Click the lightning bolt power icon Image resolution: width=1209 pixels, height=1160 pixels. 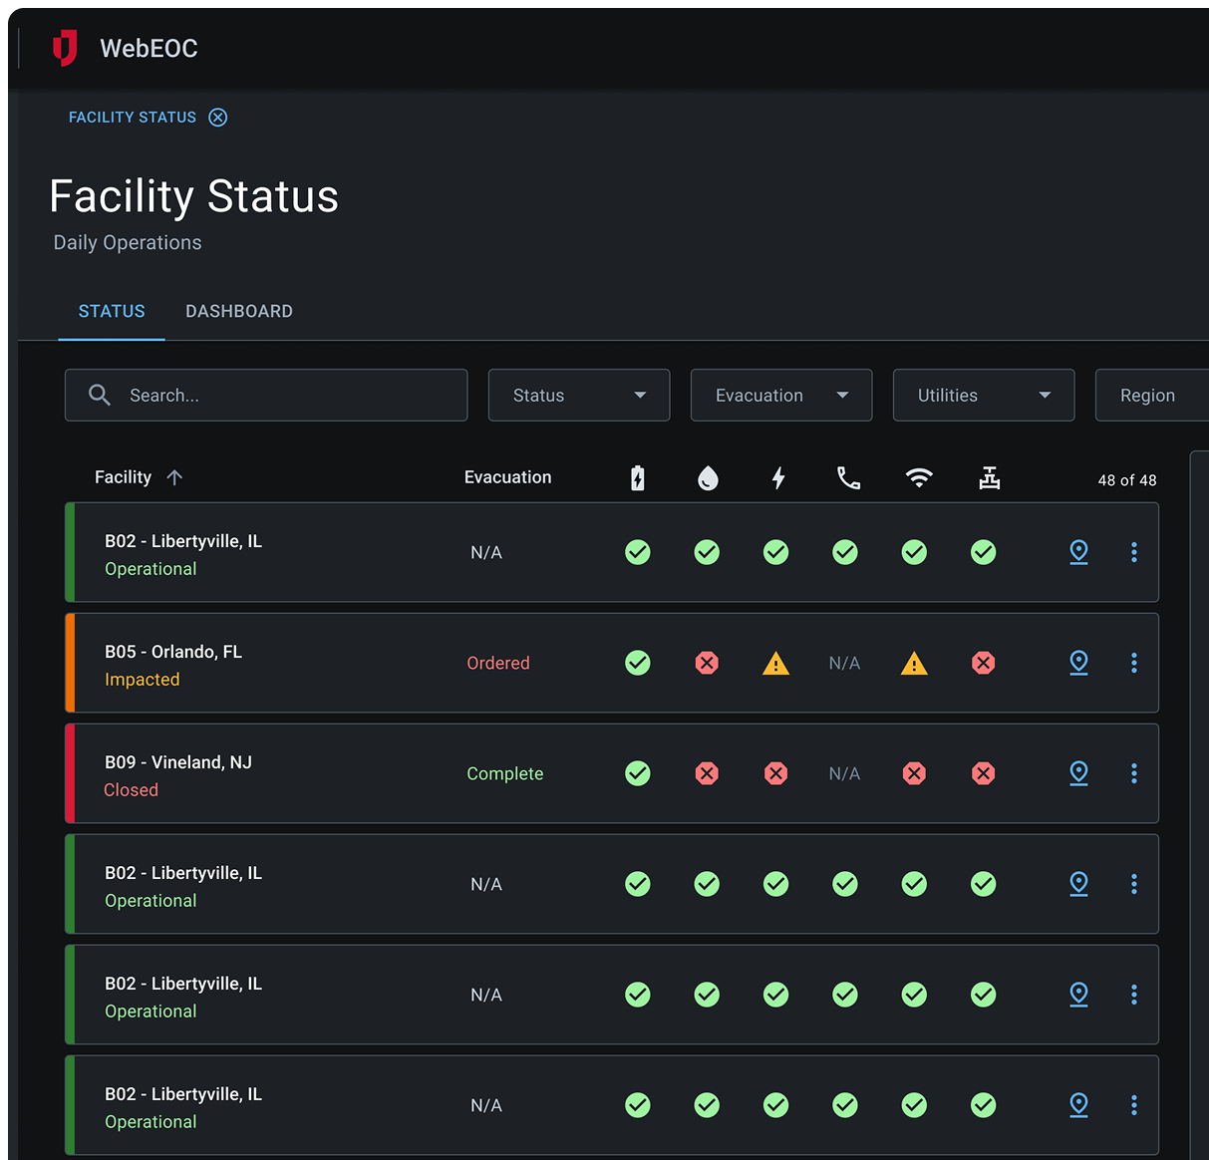778,478
